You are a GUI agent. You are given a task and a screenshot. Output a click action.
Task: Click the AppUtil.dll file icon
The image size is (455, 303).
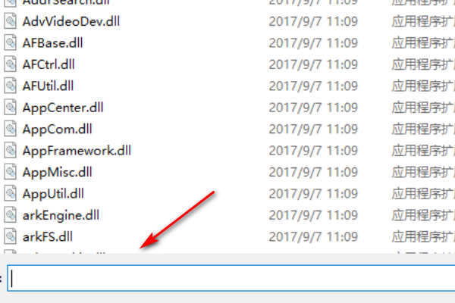[10, 194]
